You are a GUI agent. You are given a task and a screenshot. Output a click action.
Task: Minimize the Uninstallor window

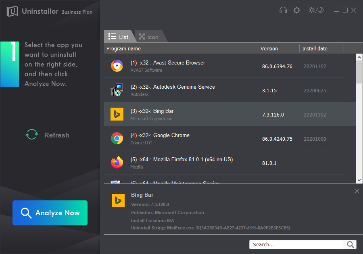click(337, 10)
